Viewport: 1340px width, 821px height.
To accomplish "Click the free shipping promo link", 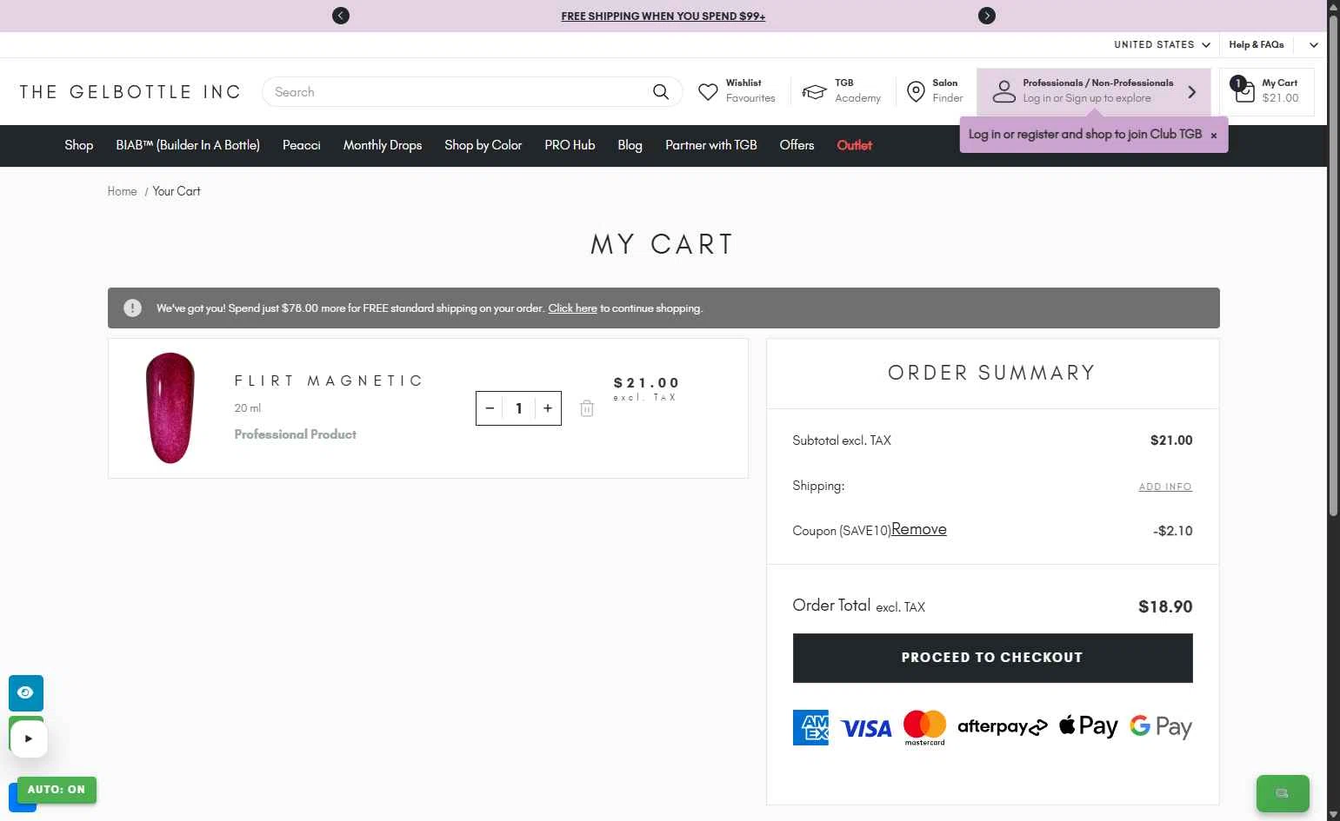I will tap(663, 16).
